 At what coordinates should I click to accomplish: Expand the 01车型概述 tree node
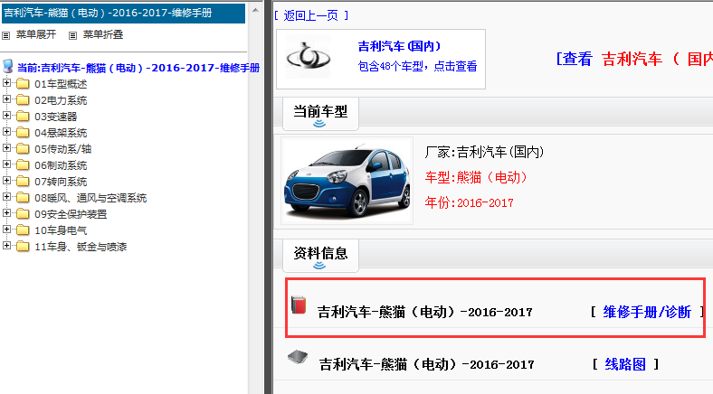pyautogui.click(x=6, y=83)
